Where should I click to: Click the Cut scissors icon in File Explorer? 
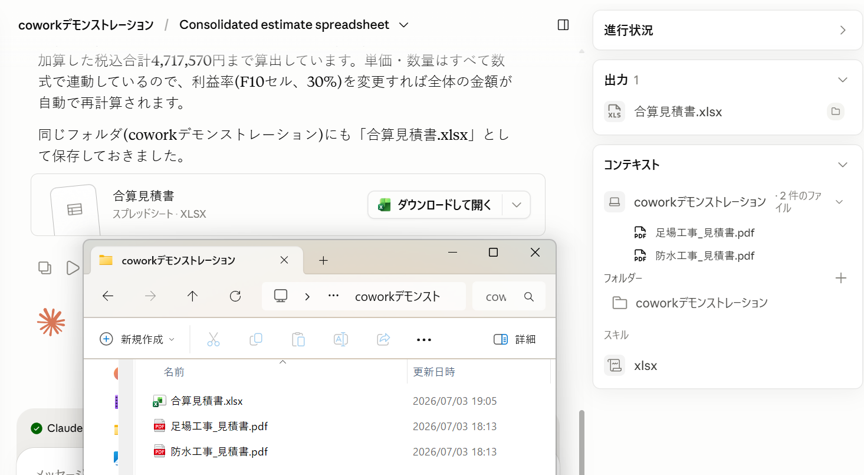[x=213, y=339]
